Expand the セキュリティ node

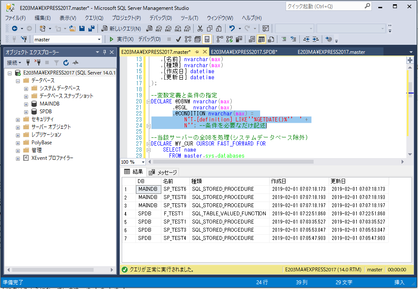[18, 120]
